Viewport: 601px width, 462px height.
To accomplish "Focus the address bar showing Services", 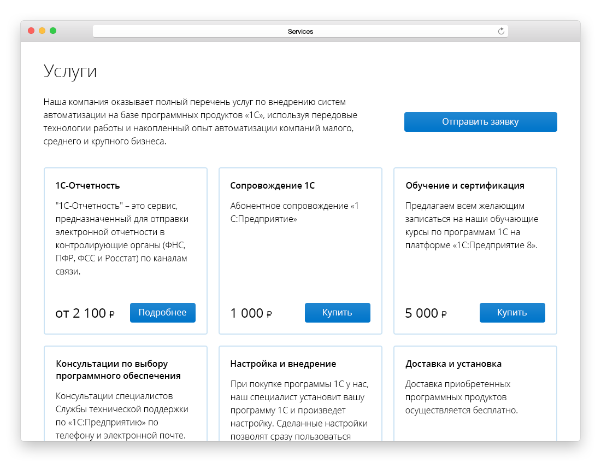I will tap(300, 31).
